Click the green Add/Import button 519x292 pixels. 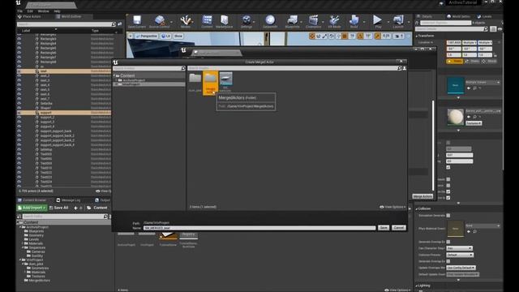(x=32, y=208)
